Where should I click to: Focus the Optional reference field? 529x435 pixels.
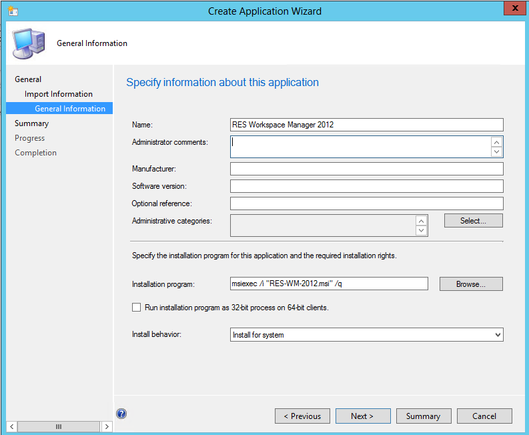367,203
